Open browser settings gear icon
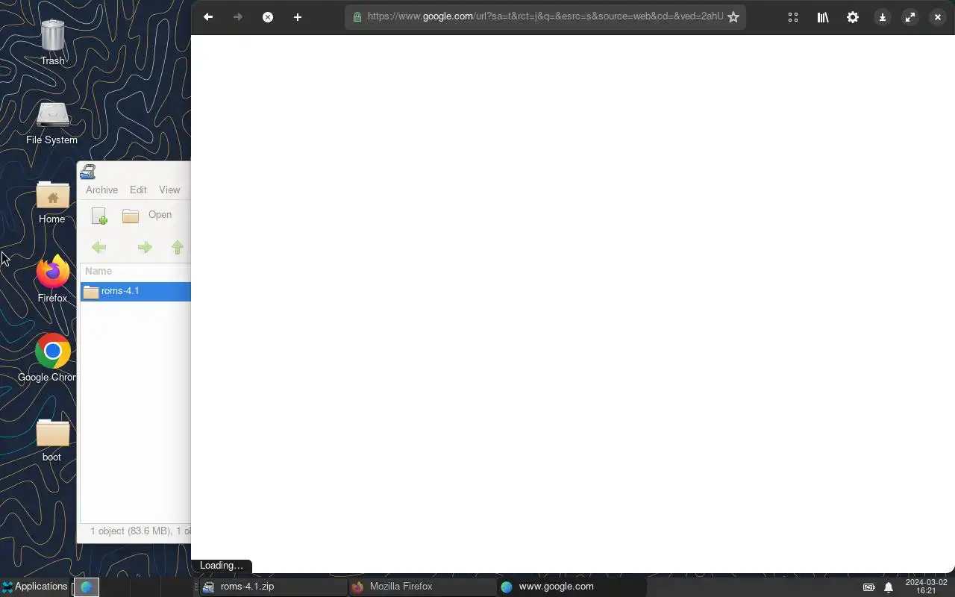This screenshot has height=597, width=955. point(853,17)
